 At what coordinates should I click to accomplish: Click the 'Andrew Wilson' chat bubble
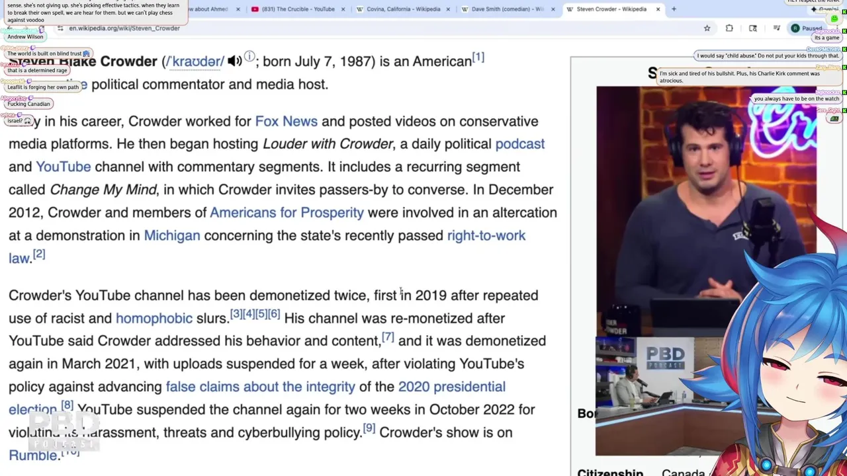pyautogui.click(x=25, y=37)
